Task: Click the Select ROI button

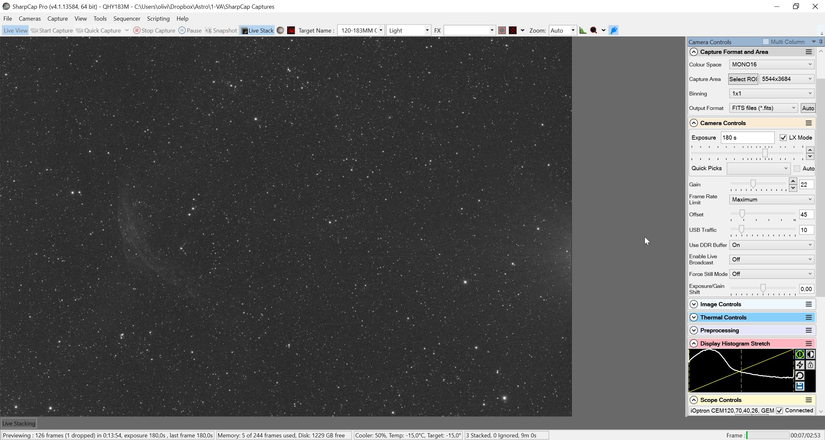Action: 743,79
